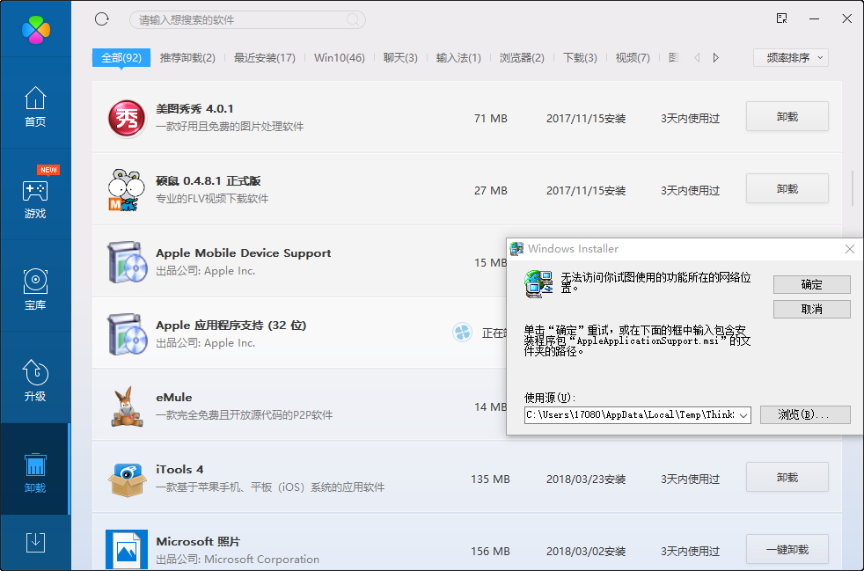Open the 宝库 software library section

click(35, 289)
